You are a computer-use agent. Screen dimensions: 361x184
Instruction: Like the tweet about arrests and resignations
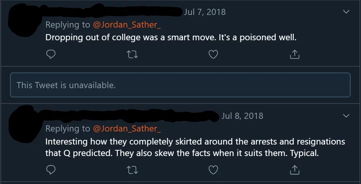pyautogui.click(x=213, y=169)
